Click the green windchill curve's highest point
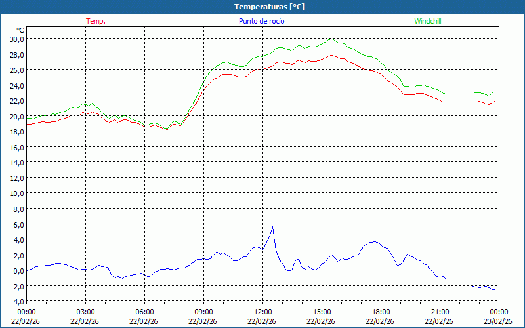Image resolution: width=525 pixels, height=328 pixels. pyautogui.click(x=331, y=39)
